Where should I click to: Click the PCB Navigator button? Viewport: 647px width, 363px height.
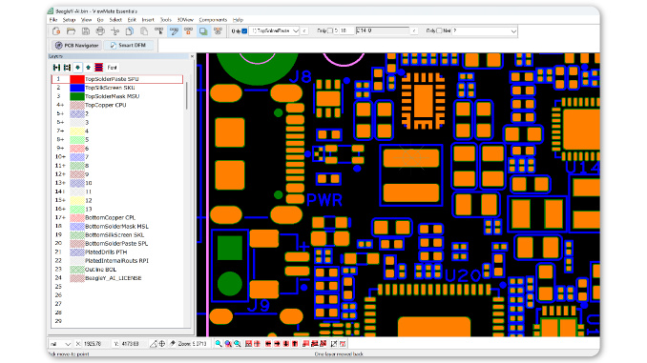pos(77,46)
